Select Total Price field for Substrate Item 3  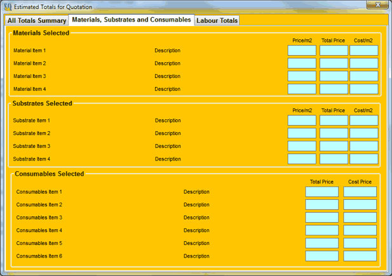pos(334,146)
